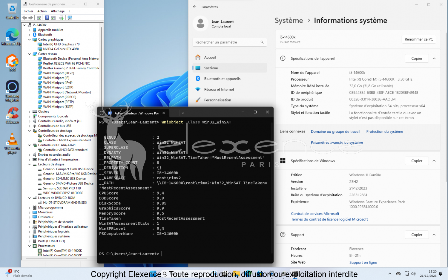Open the CCleaner desktop icon
Screen dimensions: 448x280
[x=12, y=115]
